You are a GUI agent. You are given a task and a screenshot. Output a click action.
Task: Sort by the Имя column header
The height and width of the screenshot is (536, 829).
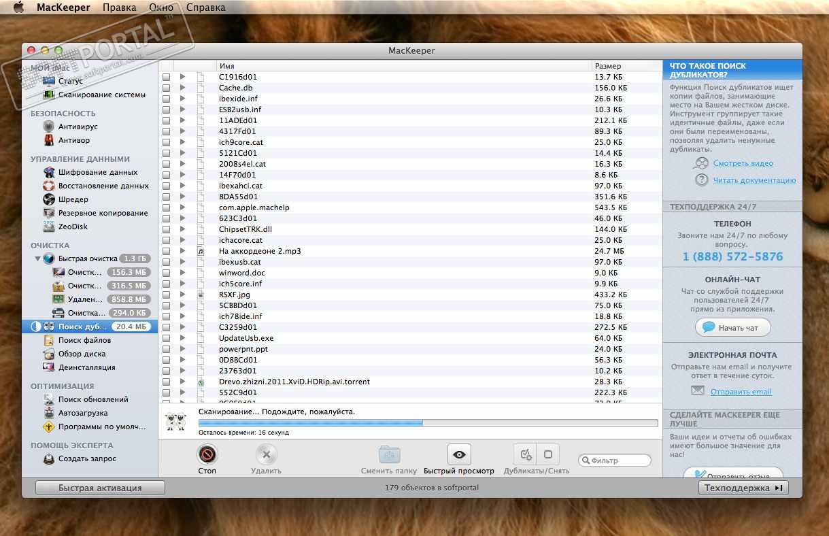coord(405,66)
